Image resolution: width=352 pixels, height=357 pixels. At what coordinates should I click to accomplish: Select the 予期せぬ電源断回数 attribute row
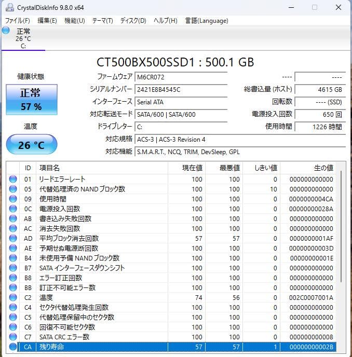click(x=171, y=248)
